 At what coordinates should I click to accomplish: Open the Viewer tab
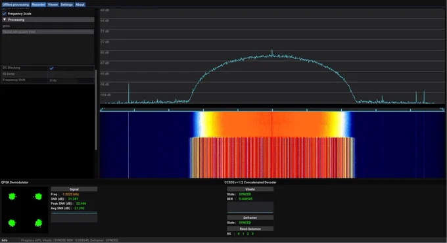click(x=53, y=5)
